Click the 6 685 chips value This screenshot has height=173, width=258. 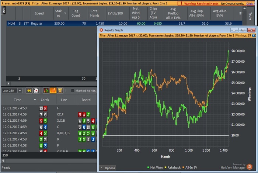coord(158,23)
